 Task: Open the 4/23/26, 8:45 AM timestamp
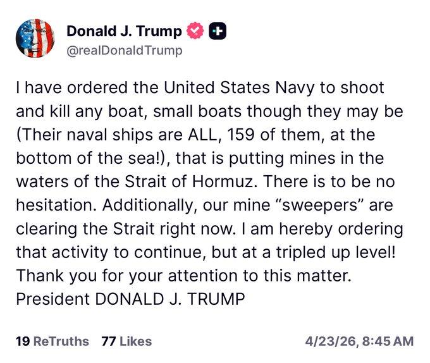click(359, 341)
